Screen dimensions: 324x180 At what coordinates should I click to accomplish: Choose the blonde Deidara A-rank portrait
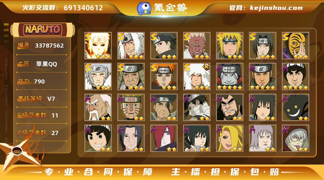coord(230,138)
